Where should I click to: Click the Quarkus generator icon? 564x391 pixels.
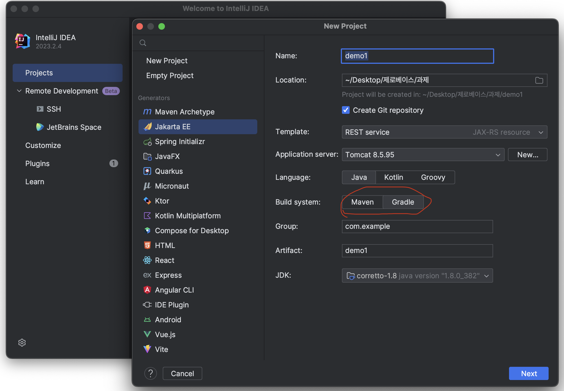coord(147,171)
